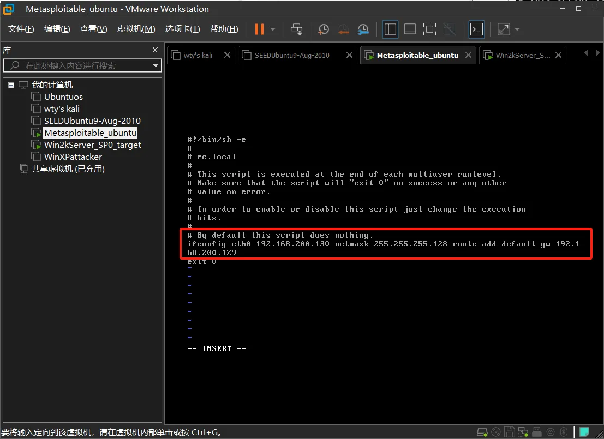
Task: Click the Win2kServer_SP0_target running VM icon
Action: pos(36,145)
